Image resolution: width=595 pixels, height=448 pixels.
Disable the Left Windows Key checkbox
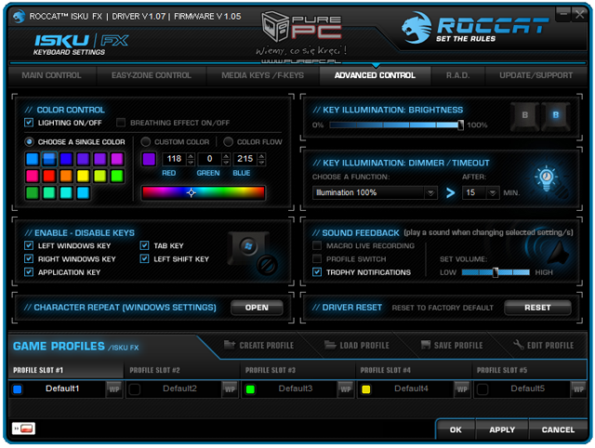pyautogui.click(x=30, y=245)
